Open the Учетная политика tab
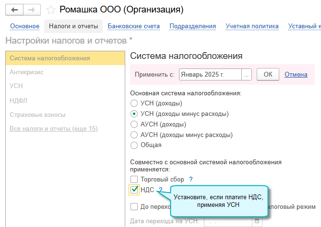Image resolution: width=321 pixels, height=227 pixels. tap(252, 26)
